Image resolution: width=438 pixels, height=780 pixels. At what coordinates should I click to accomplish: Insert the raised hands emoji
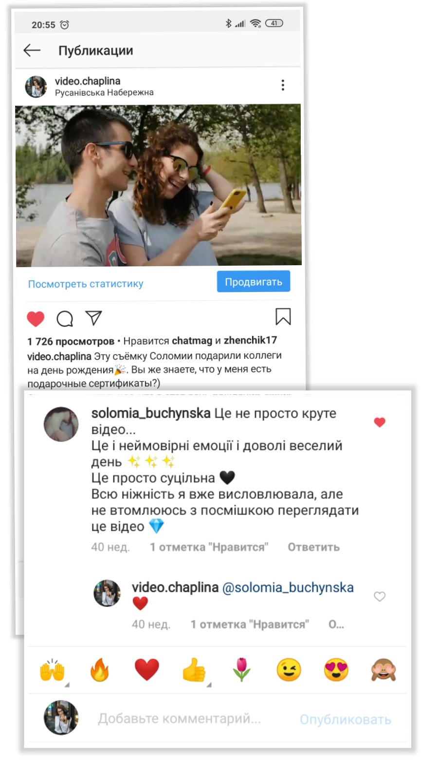[x=53, y=670]
